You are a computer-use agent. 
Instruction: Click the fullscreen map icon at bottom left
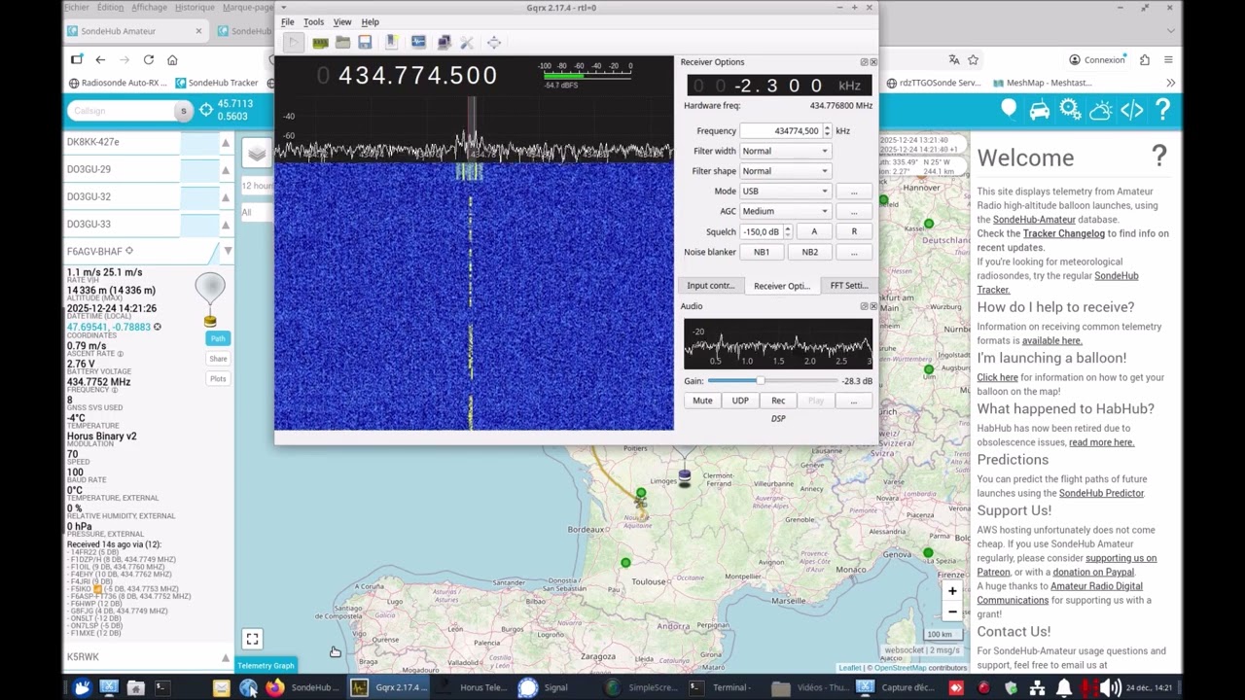[252, 639]
